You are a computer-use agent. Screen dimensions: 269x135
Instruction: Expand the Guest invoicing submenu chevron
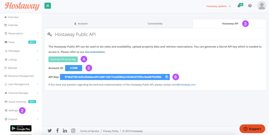(x=37, y=102)
